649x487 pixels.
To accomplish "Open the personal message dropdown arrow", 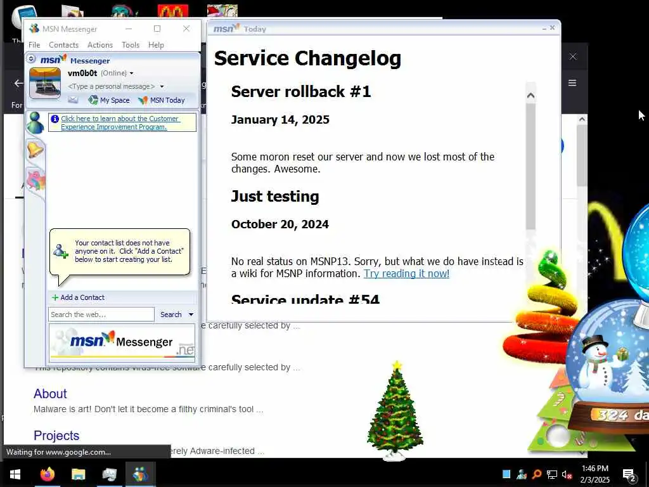I will (x=162, y=86).
